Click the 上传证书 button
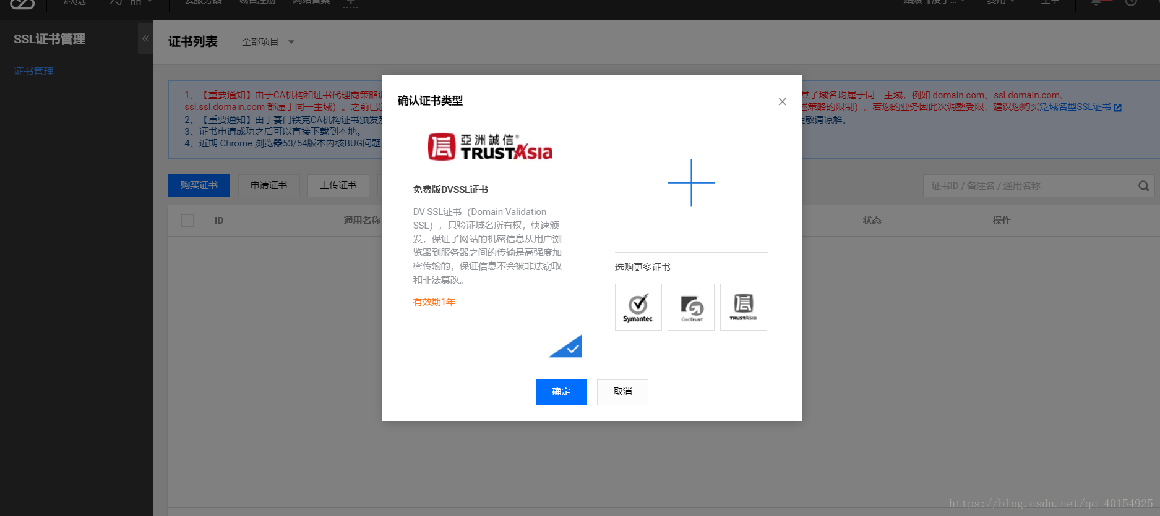 (x=338, y=185)
